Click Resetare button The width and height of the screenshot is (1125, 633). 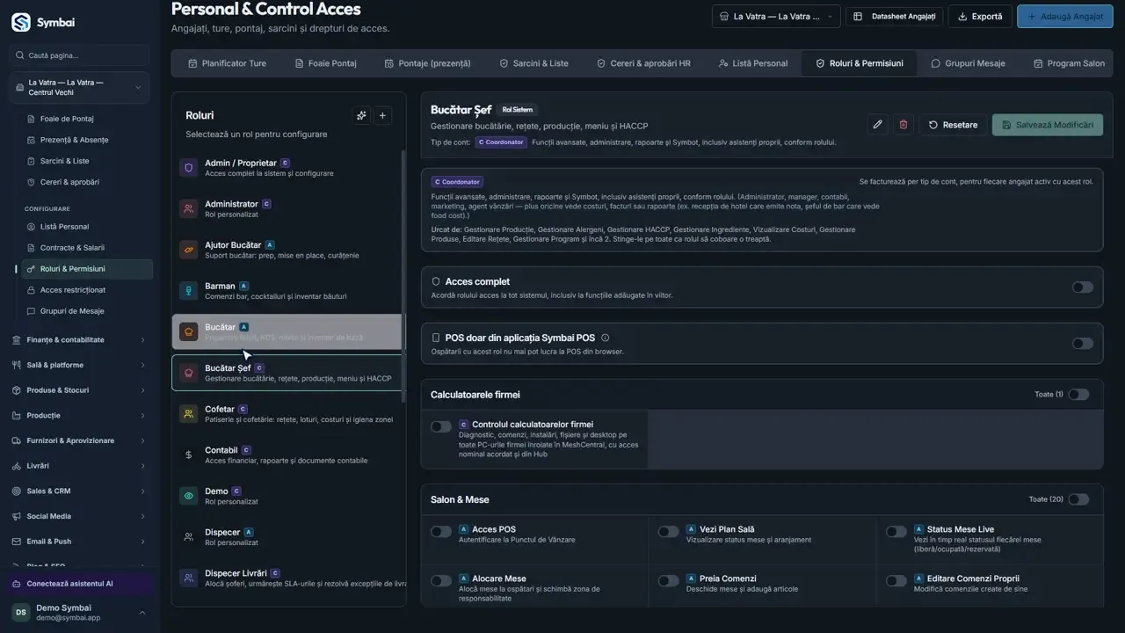pos(953,125)
